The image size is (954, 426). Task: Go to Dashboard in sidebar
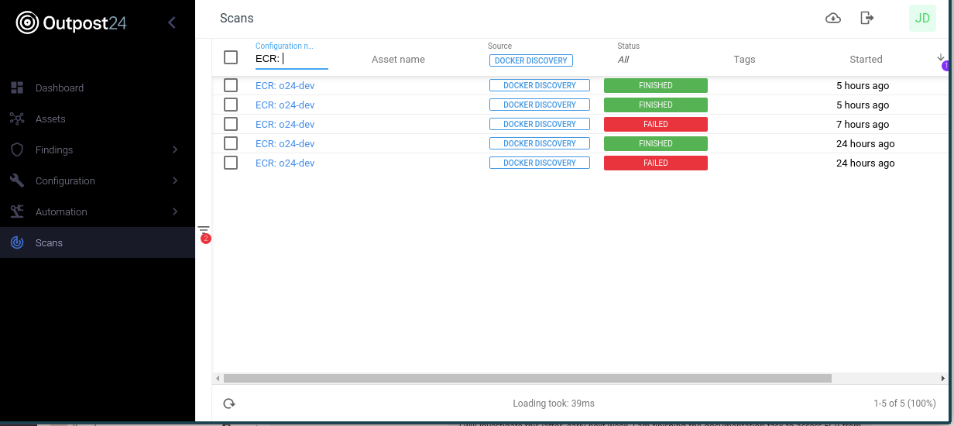tap(59, 88)
